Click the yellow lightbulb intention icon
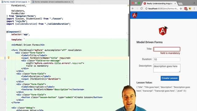 tap(9, 58)
